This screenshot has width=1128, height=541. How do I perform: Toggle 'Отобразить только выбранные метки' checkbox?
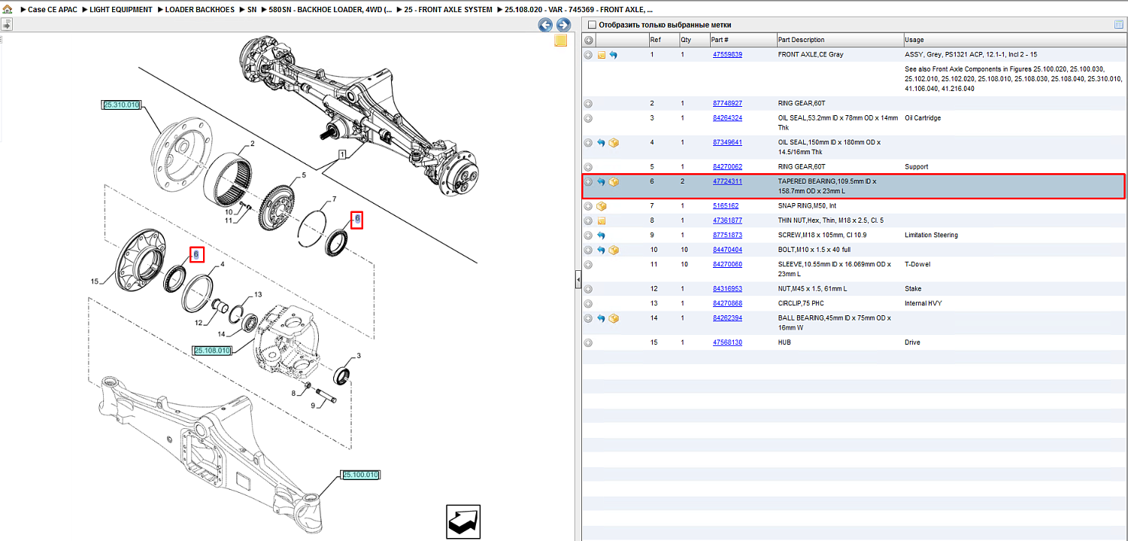point(591,25)
